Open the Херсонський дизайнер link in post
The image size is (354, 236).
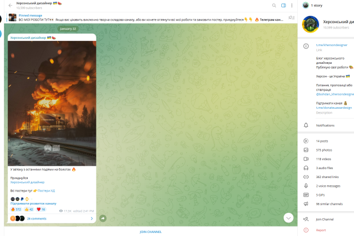27,182
